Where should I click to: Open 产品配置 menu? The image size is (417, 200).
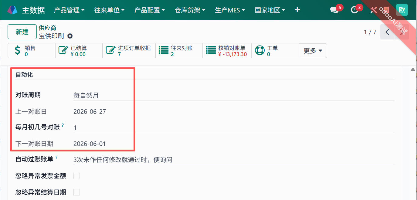(x=150, y=10)
